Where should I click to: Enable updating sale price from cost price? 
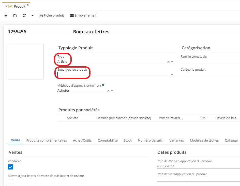click(x=10, y=182)
